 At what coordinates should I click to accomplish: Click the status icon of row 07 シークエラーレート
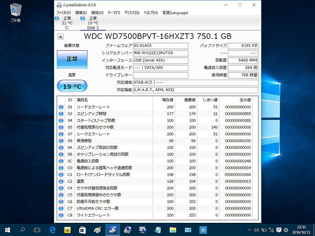(61, 134)
